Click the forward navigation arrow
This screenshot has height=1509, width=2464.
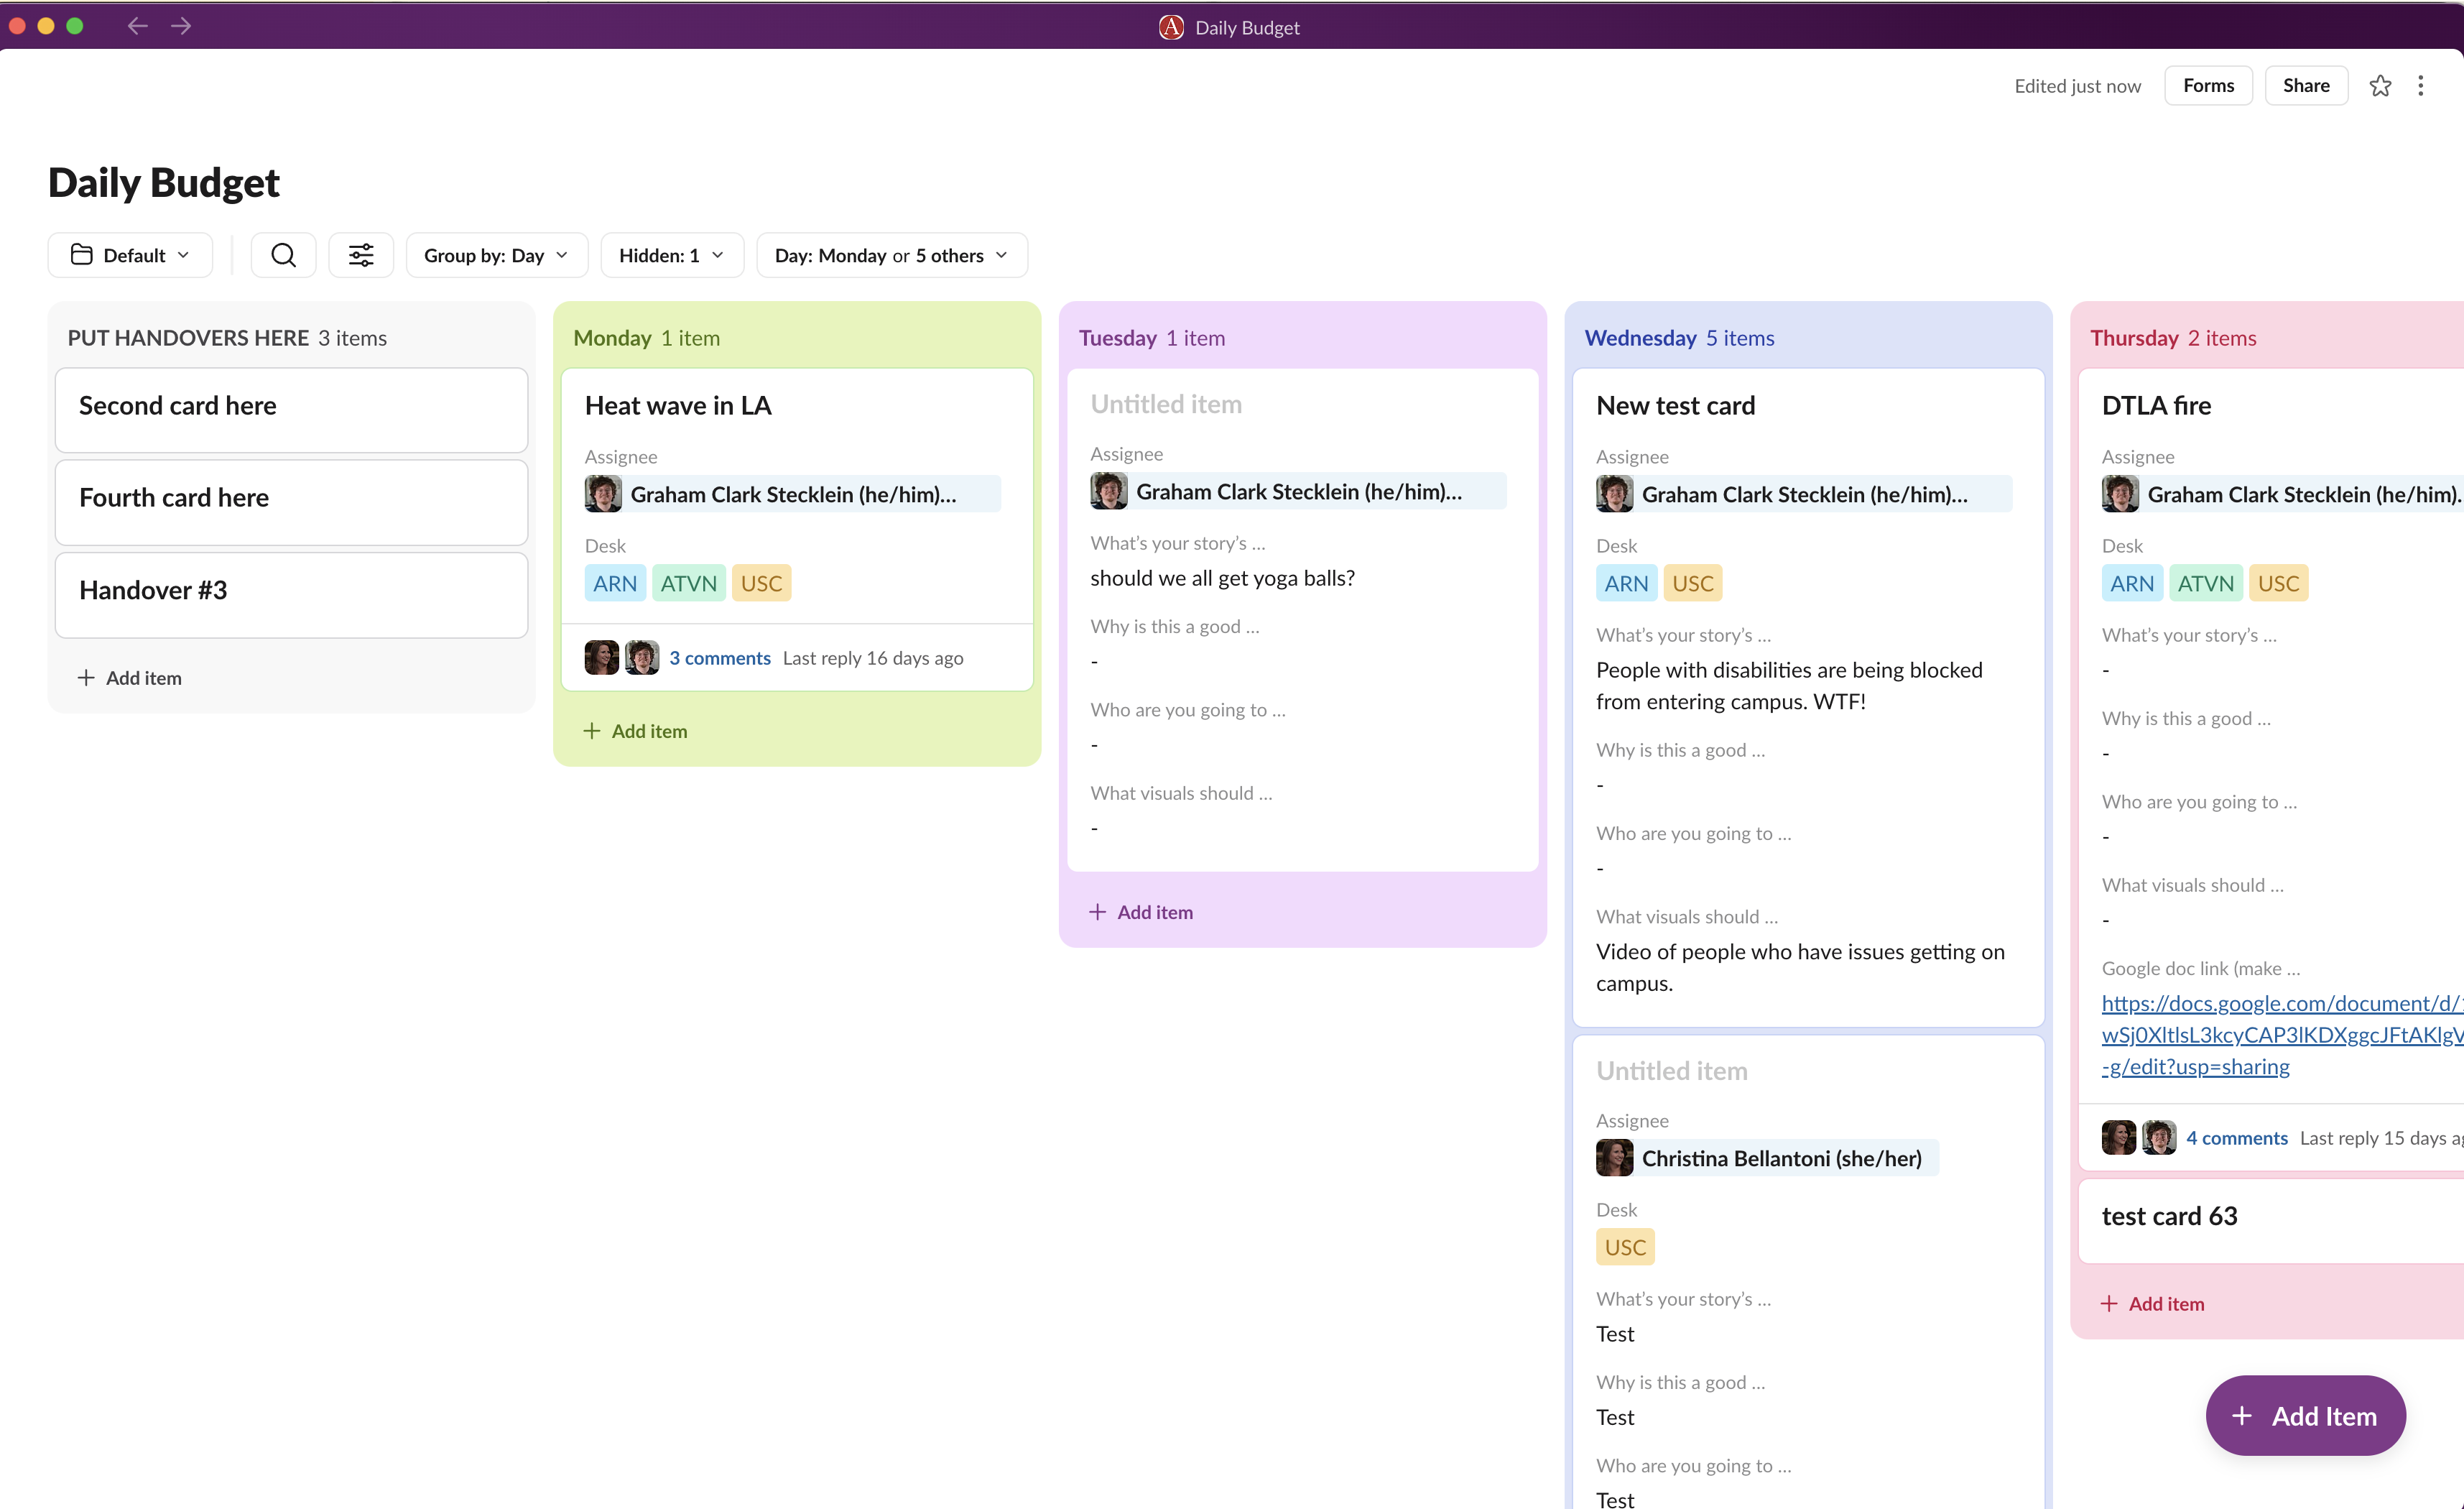[181, 26]
